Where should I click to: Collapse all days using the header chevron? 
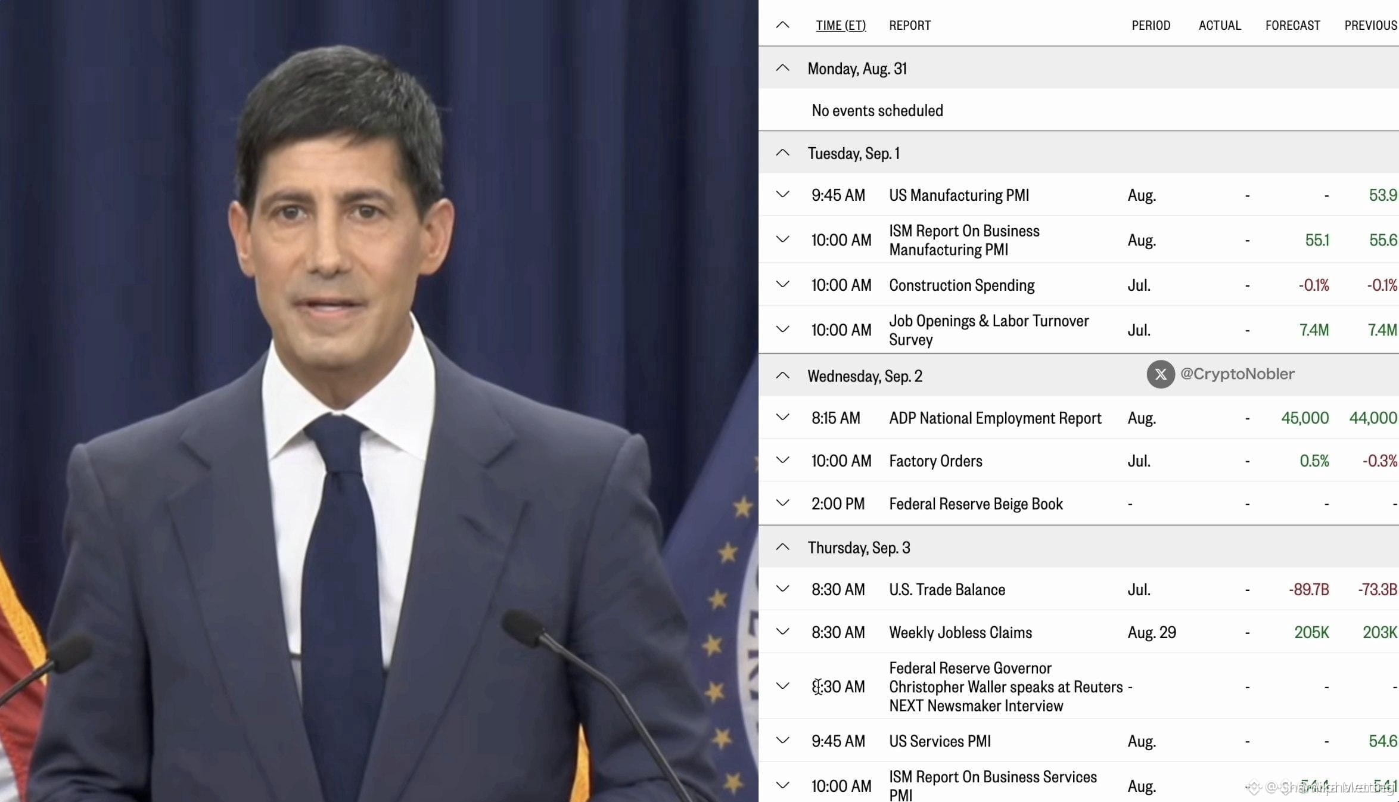(x=782, y=25)
